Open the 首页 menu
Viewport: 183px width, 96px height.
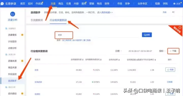coord(23,4)
